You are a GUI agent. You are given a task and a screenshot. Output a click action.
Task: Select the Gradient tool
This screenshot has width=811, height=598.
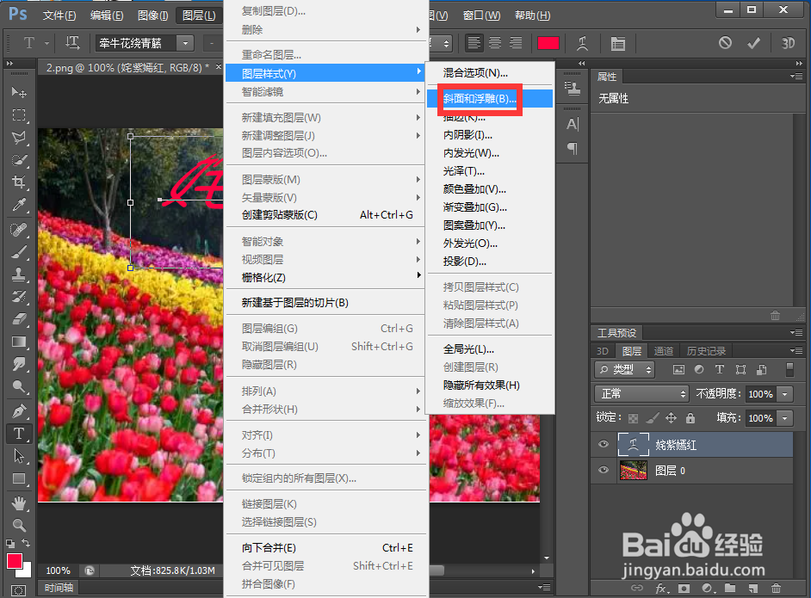19,342
